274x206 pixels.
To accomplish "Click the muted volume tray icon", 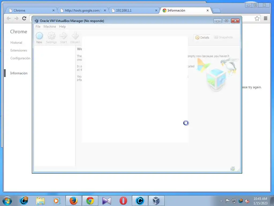I will tap(247, 201).
